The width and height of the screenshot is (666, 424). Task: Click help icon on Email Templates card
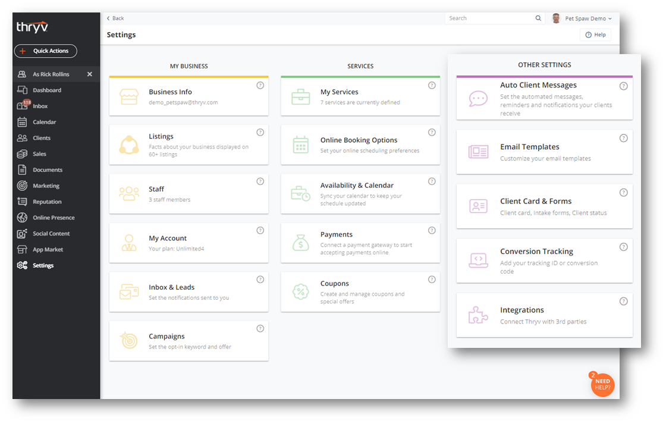pyautogui.click(x=624, y=138)
